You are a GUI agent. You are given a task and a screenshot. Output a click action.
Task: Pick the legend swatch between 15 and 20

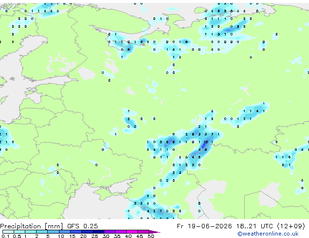(76, 232)
